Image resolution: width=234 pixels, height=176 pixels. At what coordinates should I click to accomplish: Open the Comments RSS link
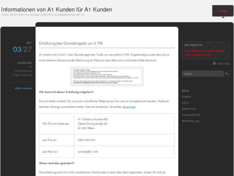click(x=191, y=115)
